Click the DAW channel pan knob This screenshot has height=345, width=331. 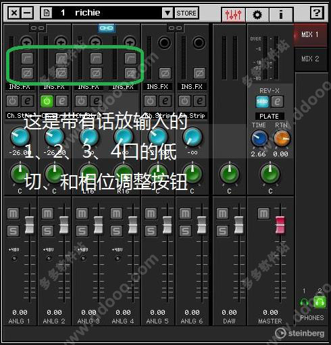pyautogui.click(x=230, y=175)
